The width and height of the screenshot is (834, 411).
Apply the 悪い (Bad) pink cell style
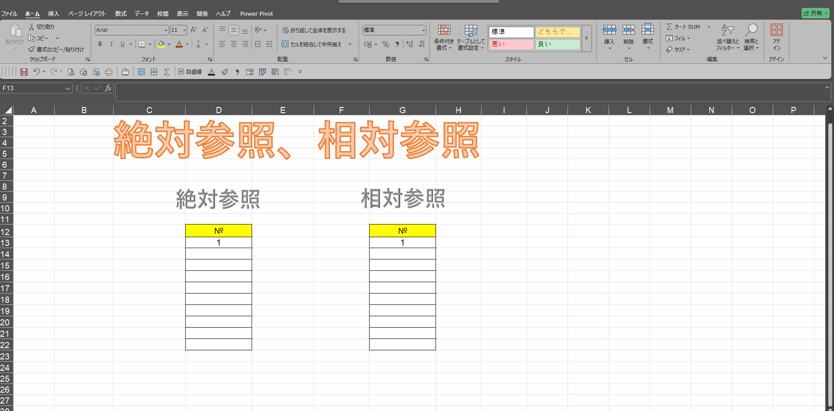pyautogui.click(x=511, y=44)
